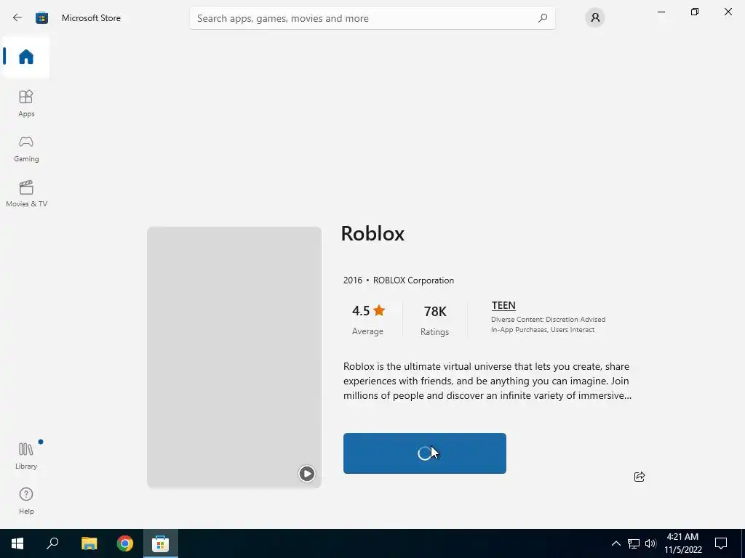This screenshot has width=745, height=558.
Task: Click the Roblox app image placeholder
Action: pos(234,357)
